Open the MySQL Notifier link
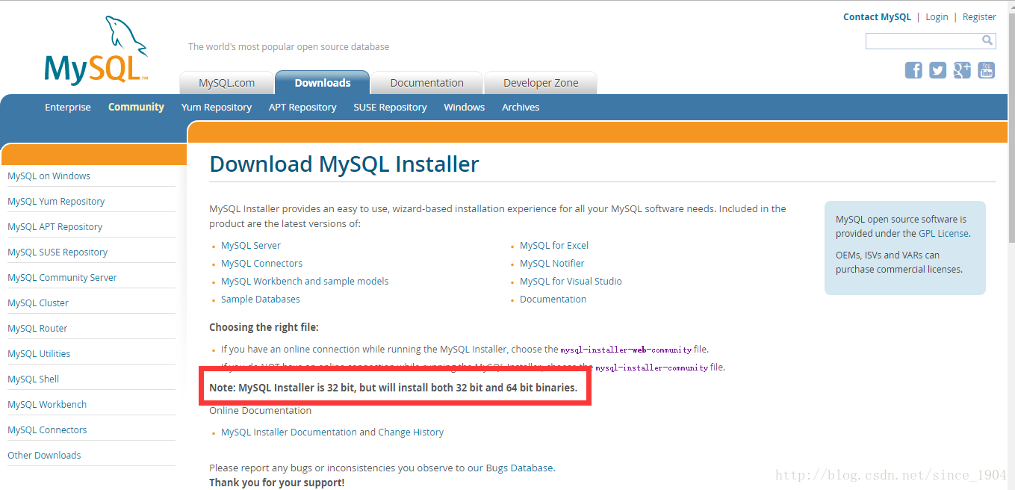 (552, 264)
